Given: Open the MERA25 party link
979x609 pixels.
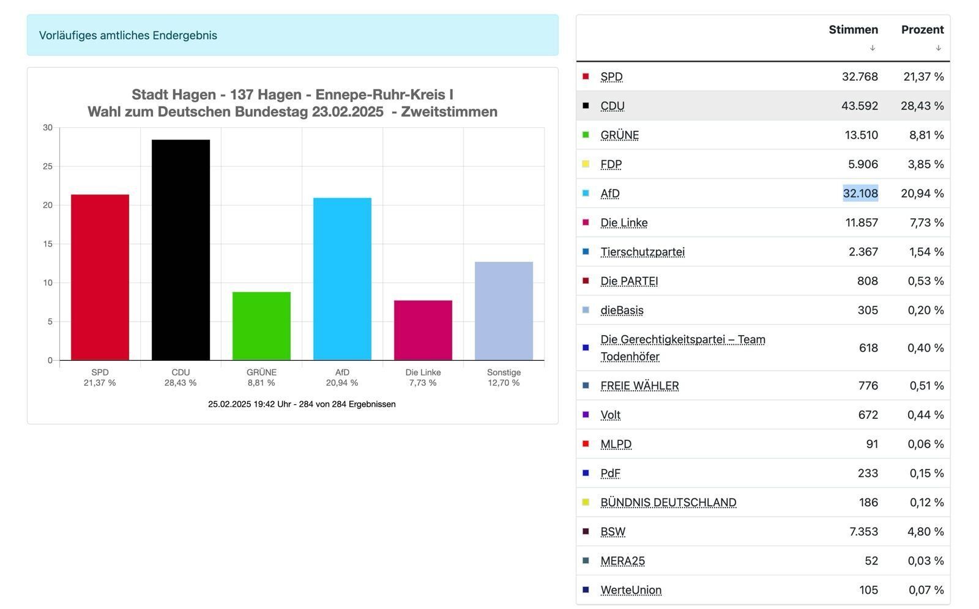Looking at the screenshot, I should click(622, 561).
